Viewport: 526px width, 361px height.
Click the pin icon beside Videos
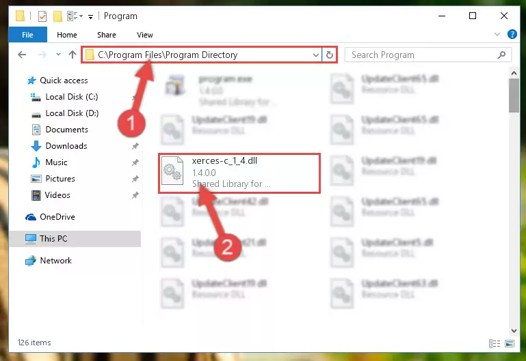[135, 195]
